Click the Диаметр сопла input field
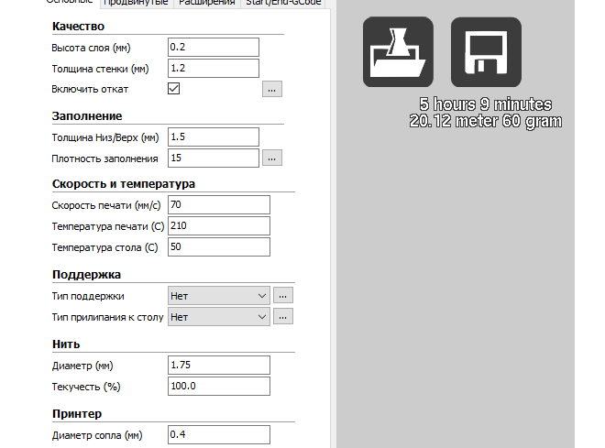Viewport: 605px width, 448px height. point(219,435)
